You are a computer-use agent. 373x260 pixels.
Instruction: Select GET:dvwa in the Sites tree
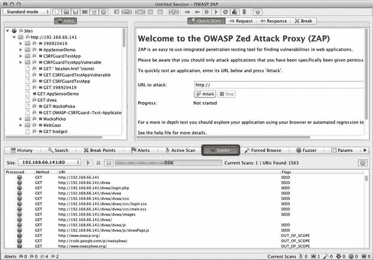tap(47, 100)
